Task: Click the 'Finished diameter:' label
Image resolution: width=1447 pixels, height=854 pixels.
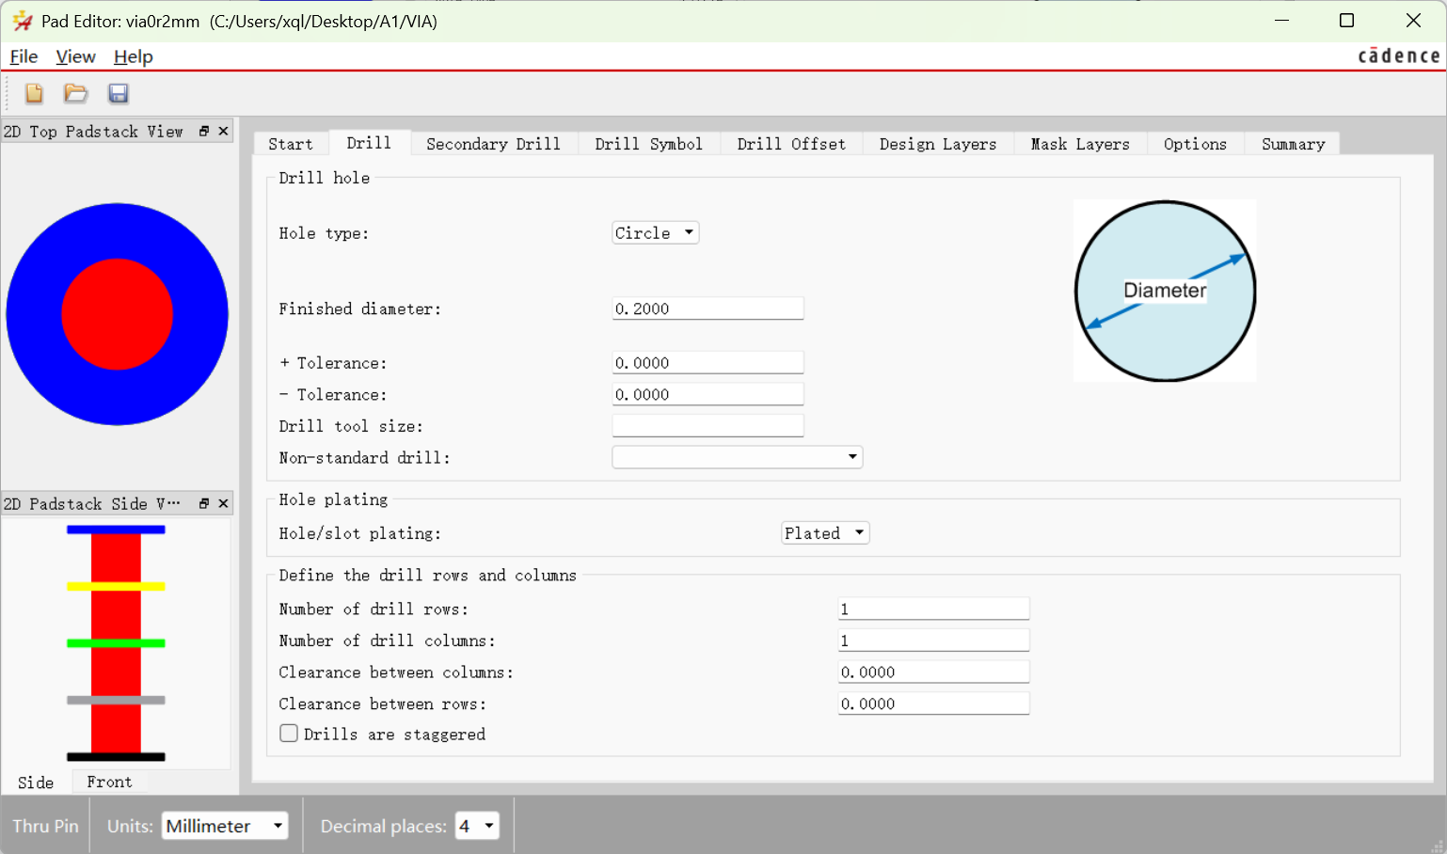Action: (x=359, y=308)
